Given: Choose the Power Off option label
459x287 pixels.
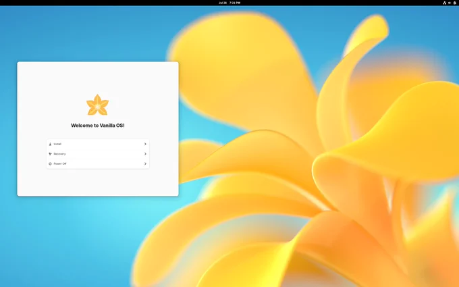Looking at the screenshot, I should 60,163.
